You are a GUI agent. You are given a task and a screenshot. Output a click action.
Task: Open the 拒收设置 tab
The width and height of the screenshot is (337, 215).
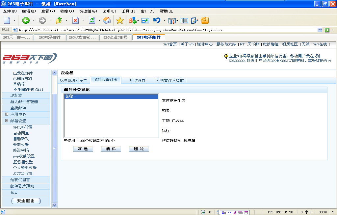[138, 80]
